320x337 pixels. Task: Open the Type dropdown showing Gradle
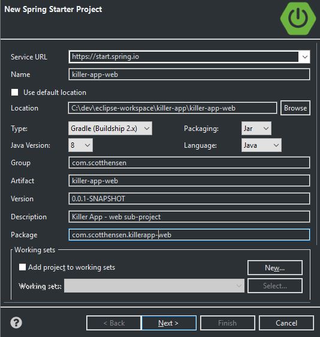pyautogui.click(x=110, y=129)
